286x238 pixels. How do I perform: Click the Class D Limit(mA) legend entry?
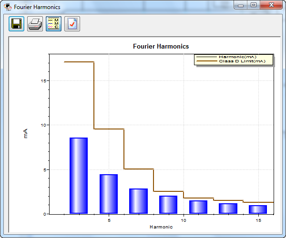click(231, 61)
